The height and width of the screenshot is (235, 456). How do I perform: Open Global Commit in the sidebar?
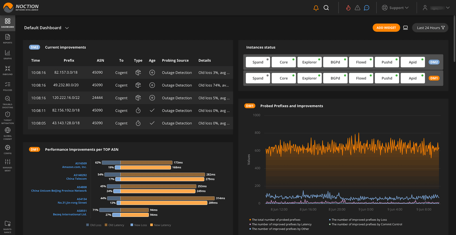8,133
